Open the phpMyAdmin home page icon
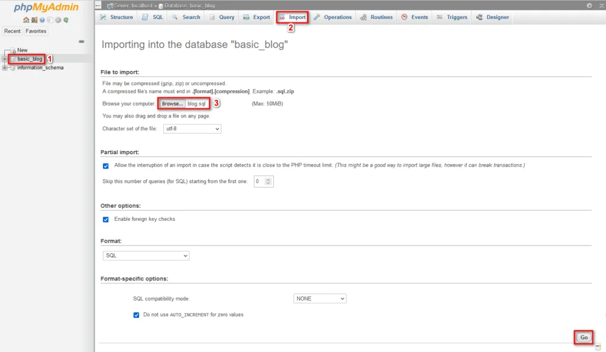 click(26, 20)
